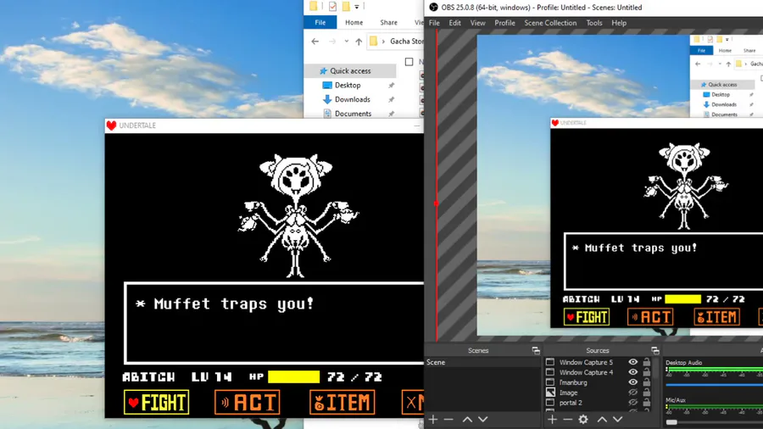
Task: Click the OBS logo in title bar
Action: [x=433, y=8]
